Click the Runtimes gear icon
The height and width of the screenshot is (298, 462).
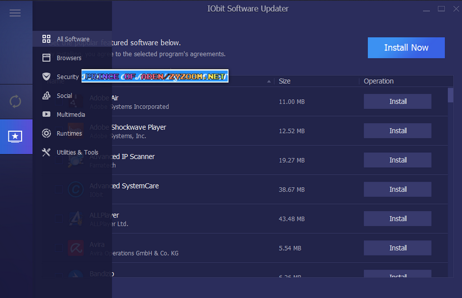click(46, 133)
